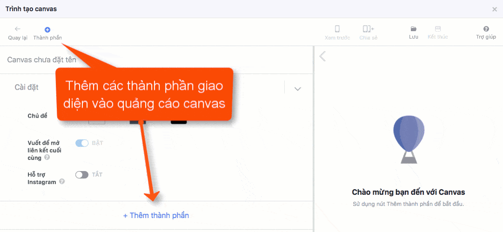Enable the Hỗ trợ Instagram toggle

pyautogui.click(x=82, y=175)
